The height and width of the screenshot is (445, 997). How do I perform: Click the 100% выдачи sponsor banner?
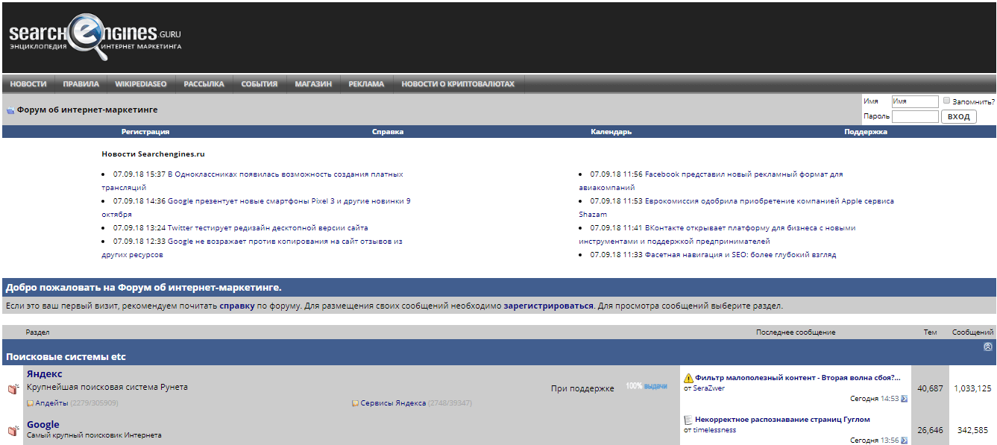pyautogui.click(x=647, y=387)
